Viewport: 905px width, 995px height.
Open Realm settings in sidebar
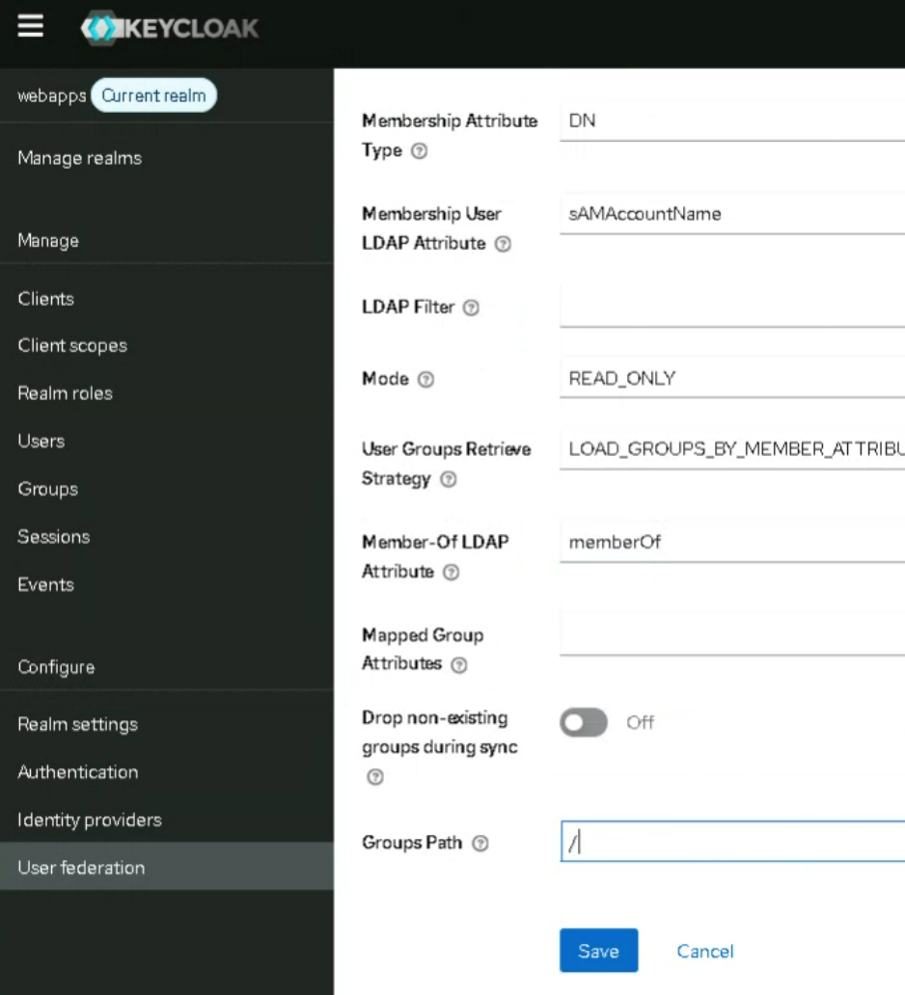pos(77,724)
